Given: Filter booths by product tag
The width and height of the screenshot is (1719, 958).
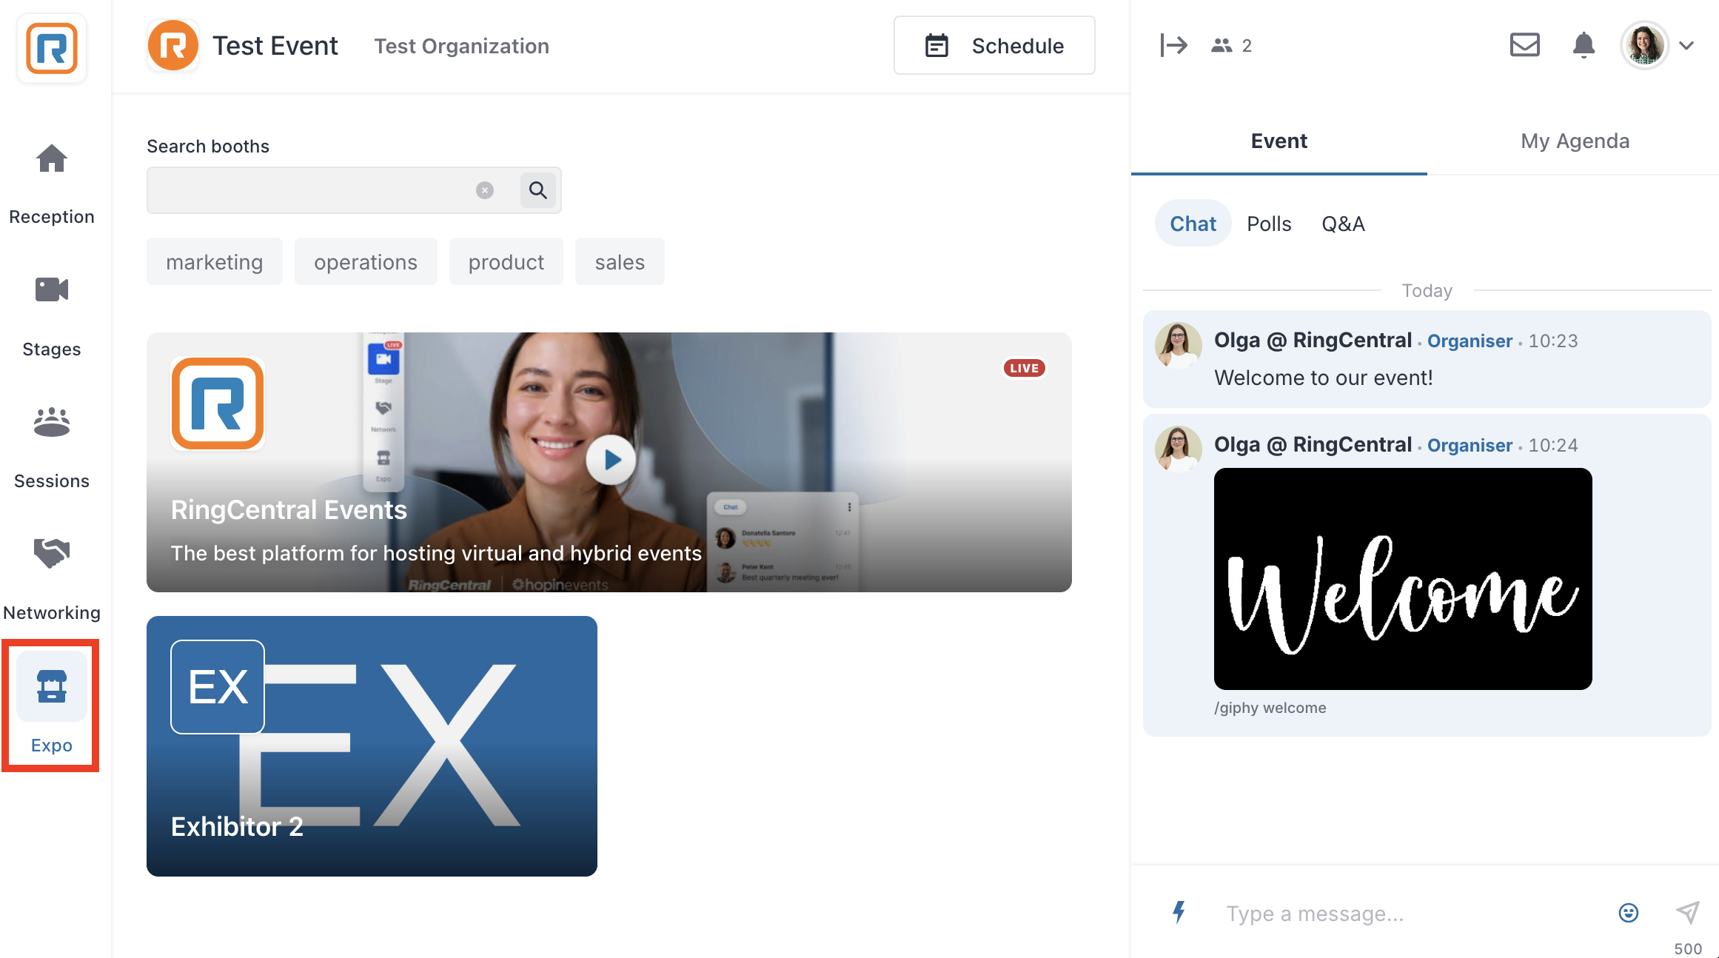Looking at the screenshot, I should [506, 262].
